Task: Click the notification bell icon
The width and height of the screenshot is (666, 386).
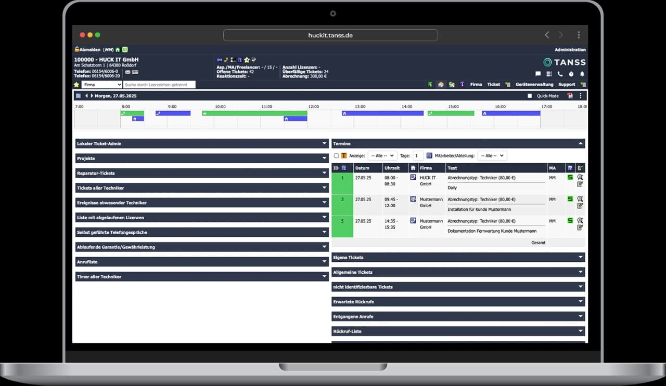Action: [x=582, y=74]
